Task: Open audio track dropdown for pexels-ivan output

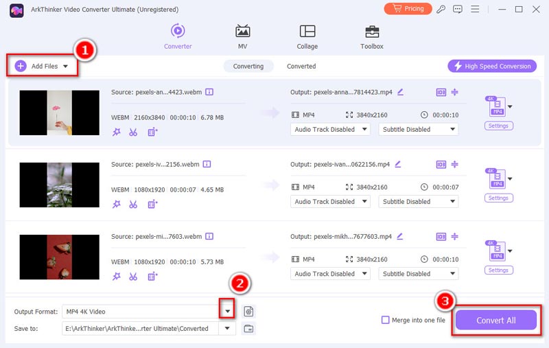Action: click(330, 201)
